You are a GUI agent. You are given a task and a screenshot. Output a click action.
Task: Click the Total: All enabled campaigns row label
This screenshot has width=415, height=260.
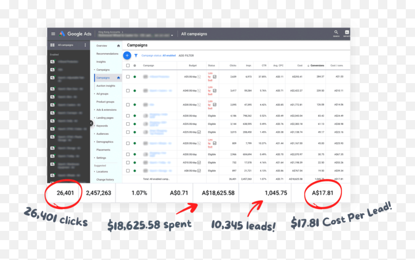click(x=156, y=179)
